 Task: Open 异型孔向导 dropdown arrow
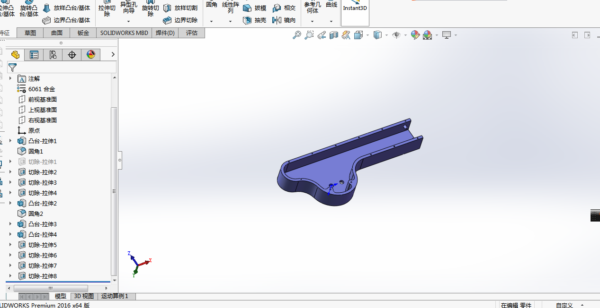[x=129, y=21]
